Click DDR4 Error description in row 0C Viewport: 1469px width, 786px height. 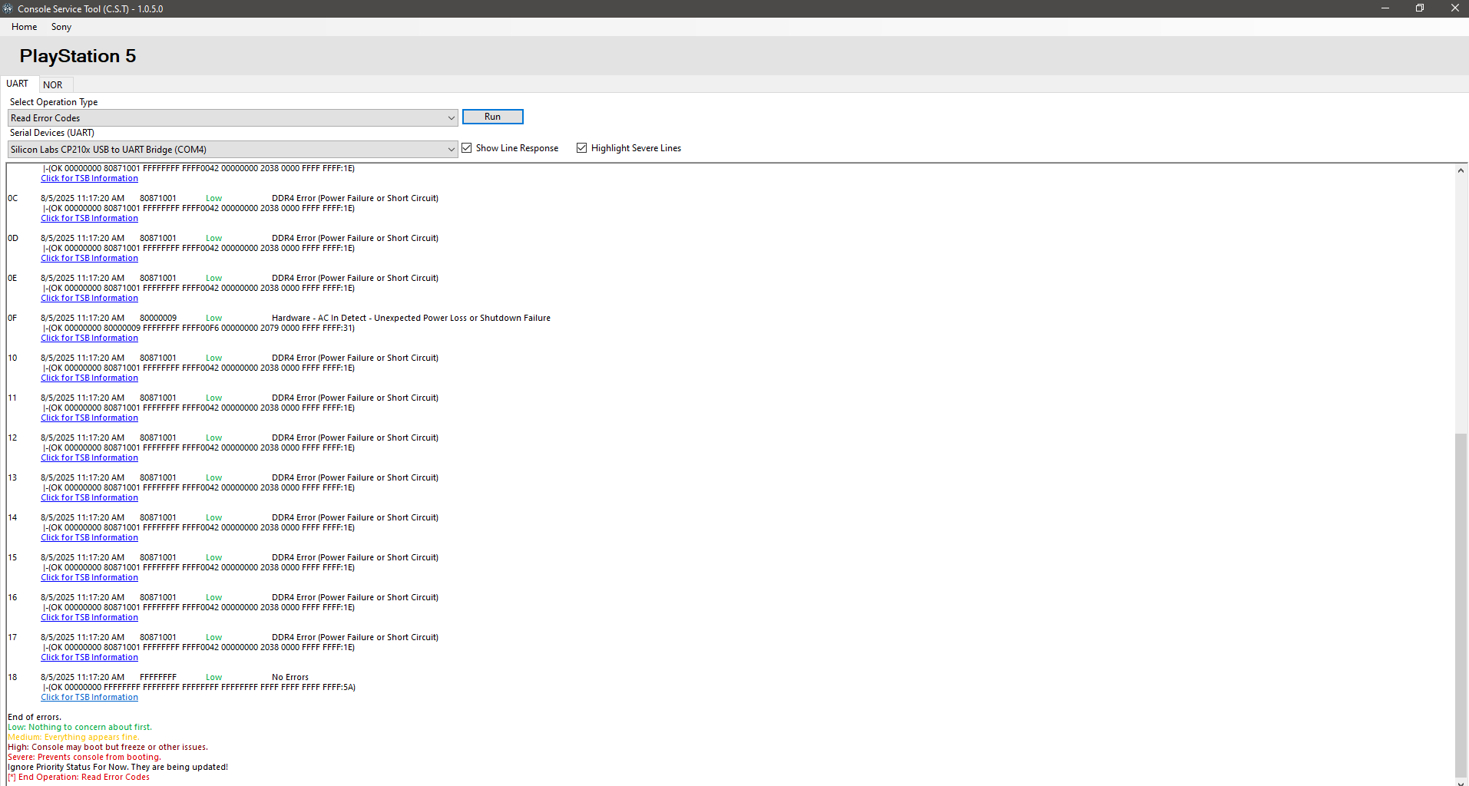(355, 199)
